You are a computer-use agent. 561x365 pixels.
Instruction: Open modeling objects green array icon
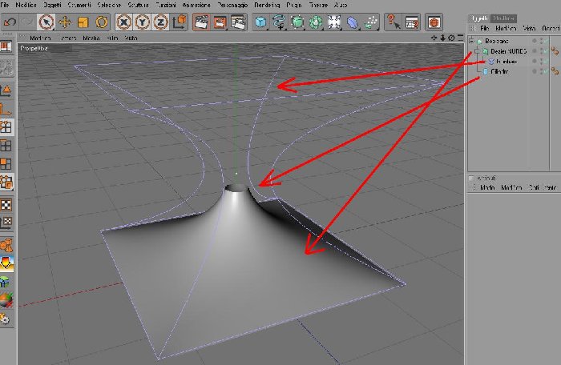[x=316, y=22]
